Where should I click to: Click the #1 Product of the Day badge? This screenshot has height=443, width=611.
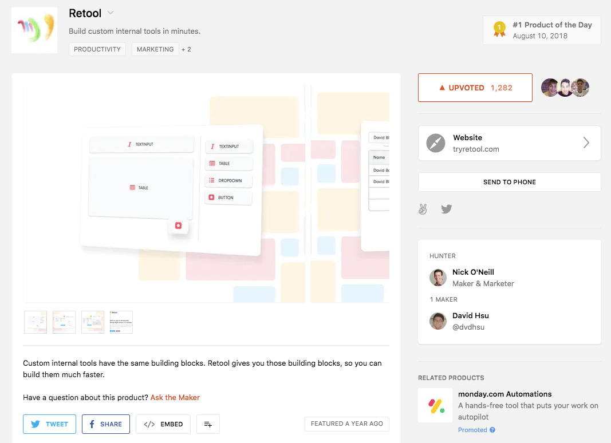[x=542, y=30]
